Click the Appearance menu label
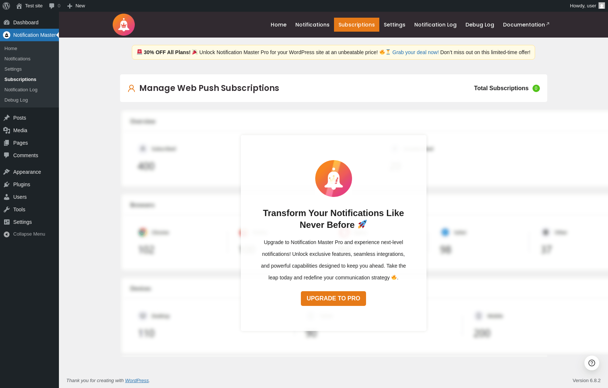 tap(27, 172)
